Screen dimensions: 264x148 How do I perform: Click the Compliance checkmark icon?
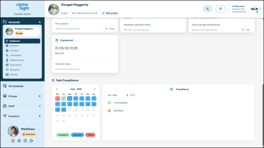(x=172, y=89)
